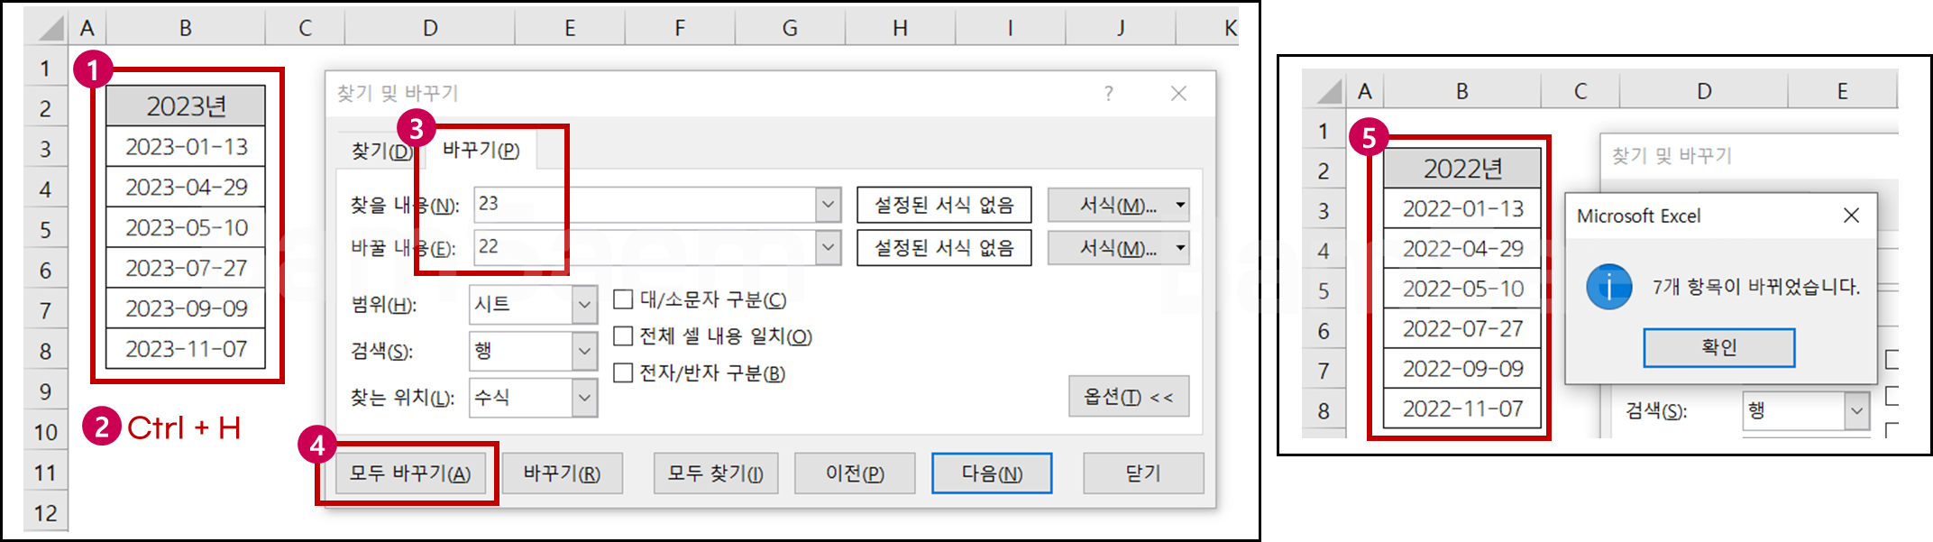Click the help '?' icon in dialog title
The image size is (1933, 542).
1109,93
